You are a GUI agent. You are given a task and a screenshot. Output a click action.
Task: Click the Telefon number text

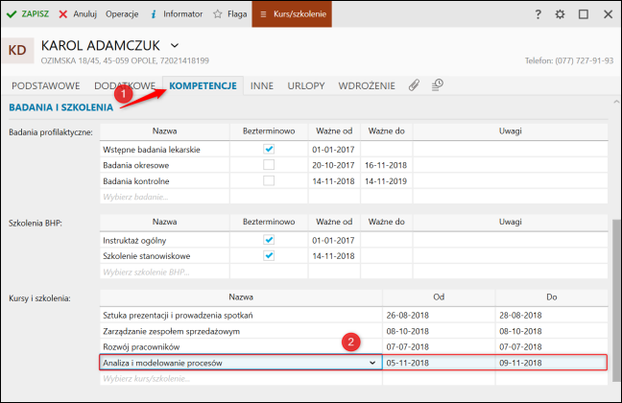pos(569,60)
